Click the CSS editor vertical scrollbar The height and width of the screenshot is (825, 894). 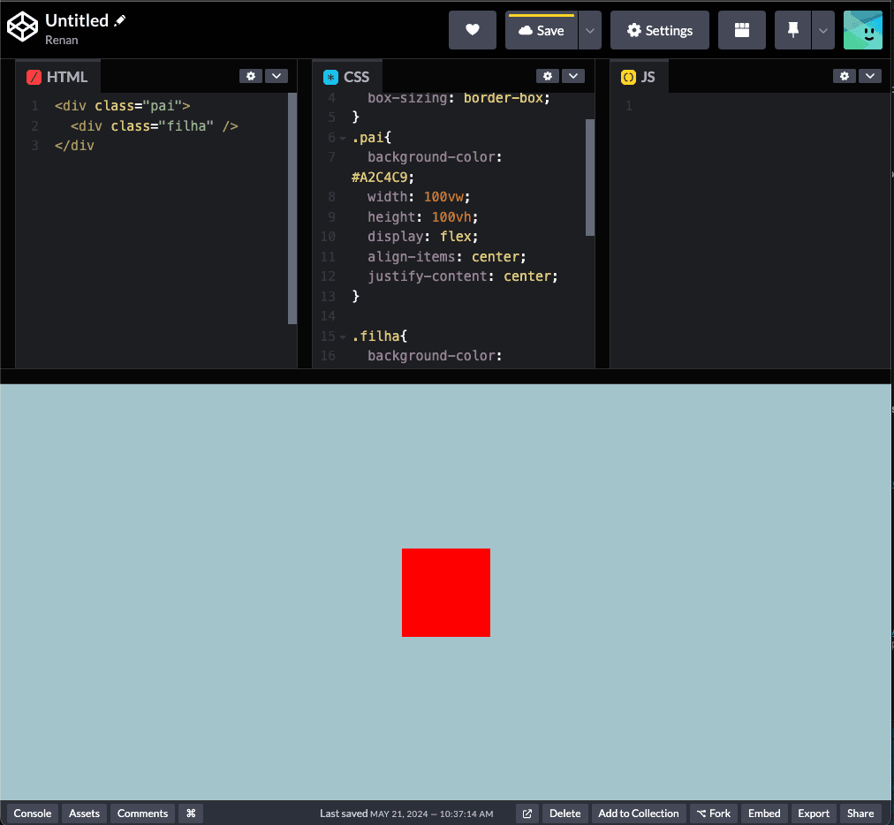point(590,177)
